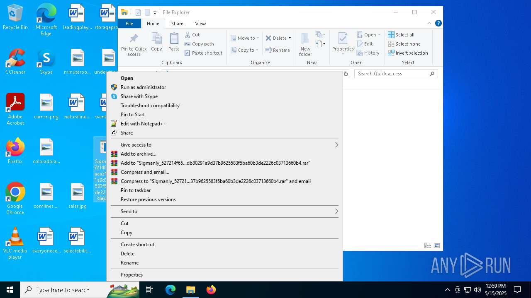Launch Firefox desktop shortcut
This screenshot has height=298, width=531.
click(15, 151)
